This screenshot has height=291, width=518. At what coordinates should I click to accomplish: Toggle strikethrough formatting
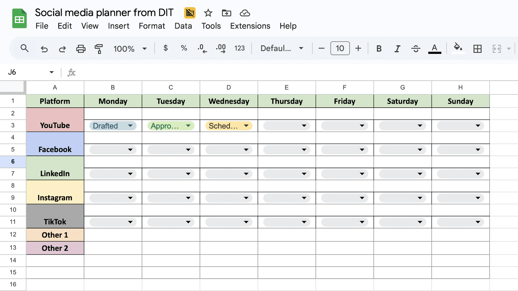point(416,49)
